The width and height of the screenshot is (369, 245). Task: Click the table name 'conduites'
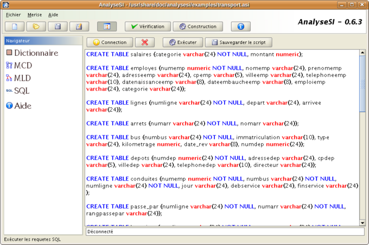point(144,179)
